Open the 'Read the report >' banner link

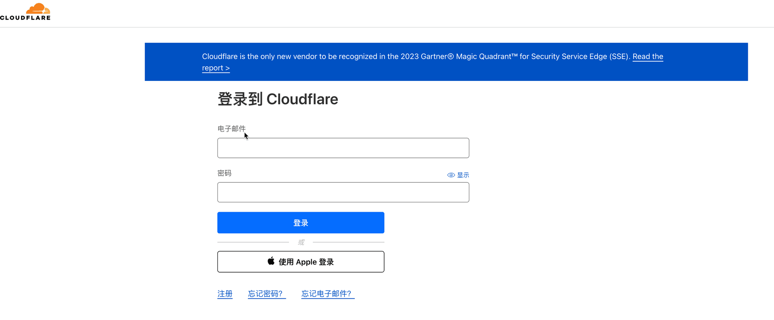point(647,56)
